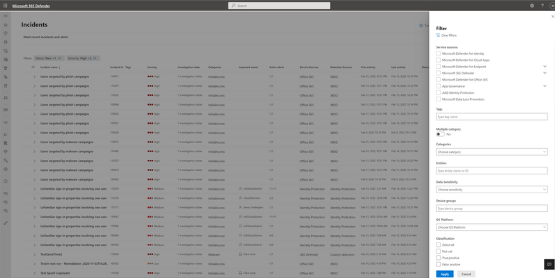Check Microsoft 365 Defender service source
This screenshot has width=555, height=278.
438,73
